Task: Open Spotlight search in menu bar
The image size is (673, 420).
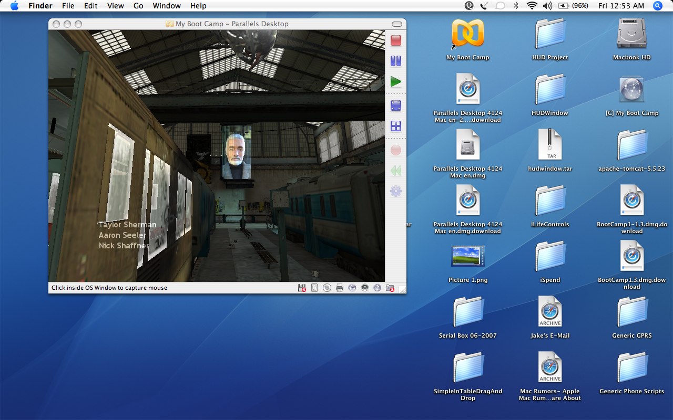Action: 658,6
